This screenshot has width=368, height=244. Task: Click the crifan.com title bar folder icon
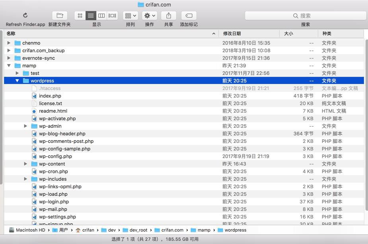click(140, 4)
